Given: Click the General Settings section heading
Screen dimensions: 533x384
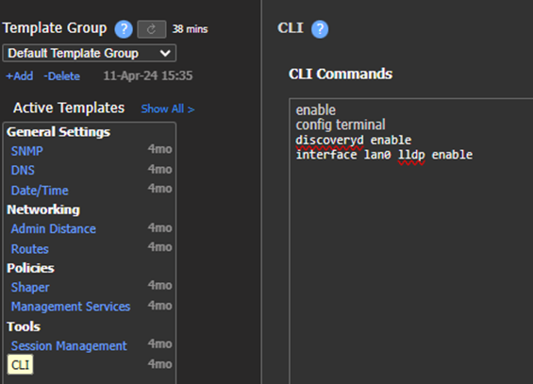Looking at the screenshot, I should tap(58, 132).
